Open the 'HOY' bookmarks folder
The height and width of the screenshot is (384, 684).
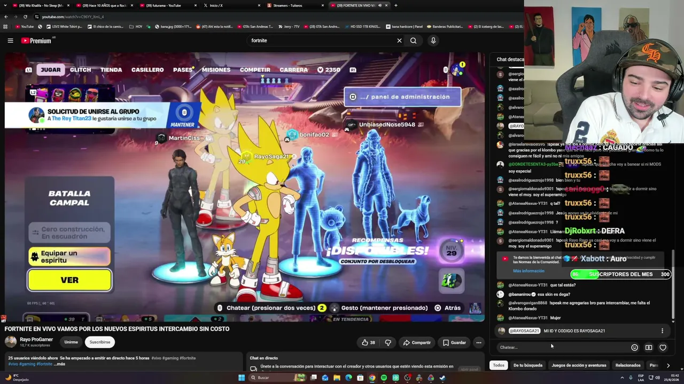pyautogui.click(x=136, y=27)
